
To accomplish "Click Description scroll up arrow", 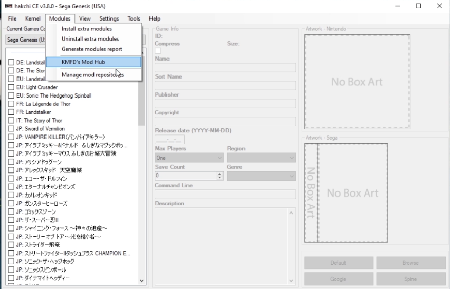I will pyautogui.click(x=291, y=213).
